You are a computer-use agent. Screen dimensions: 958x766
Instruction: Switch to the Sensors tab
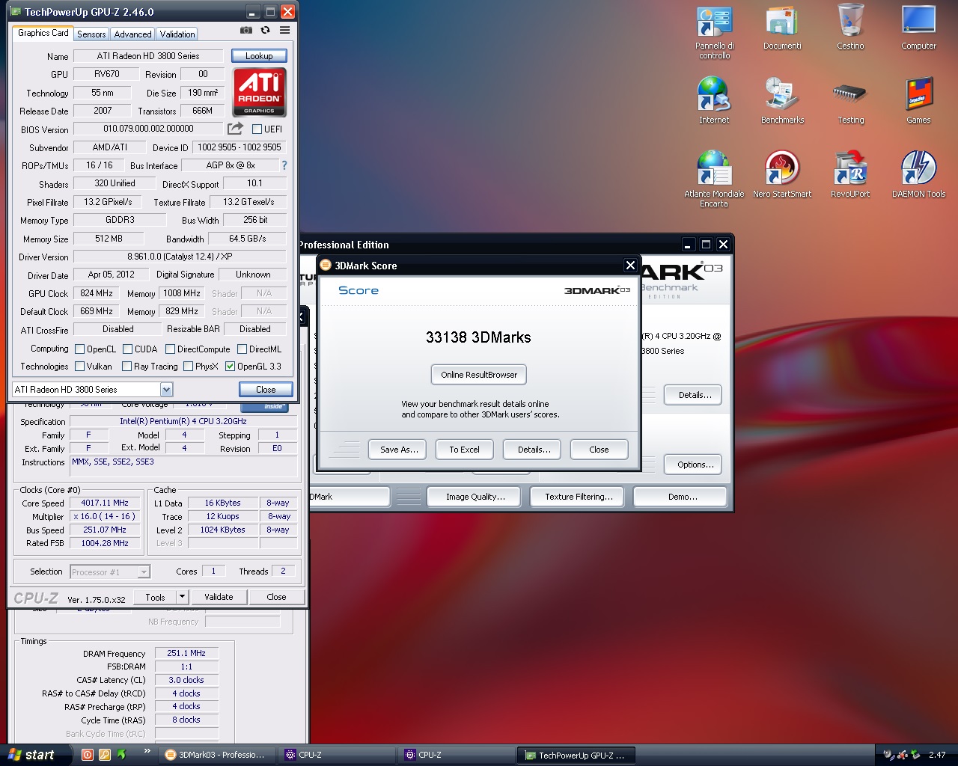pos(91,34)
